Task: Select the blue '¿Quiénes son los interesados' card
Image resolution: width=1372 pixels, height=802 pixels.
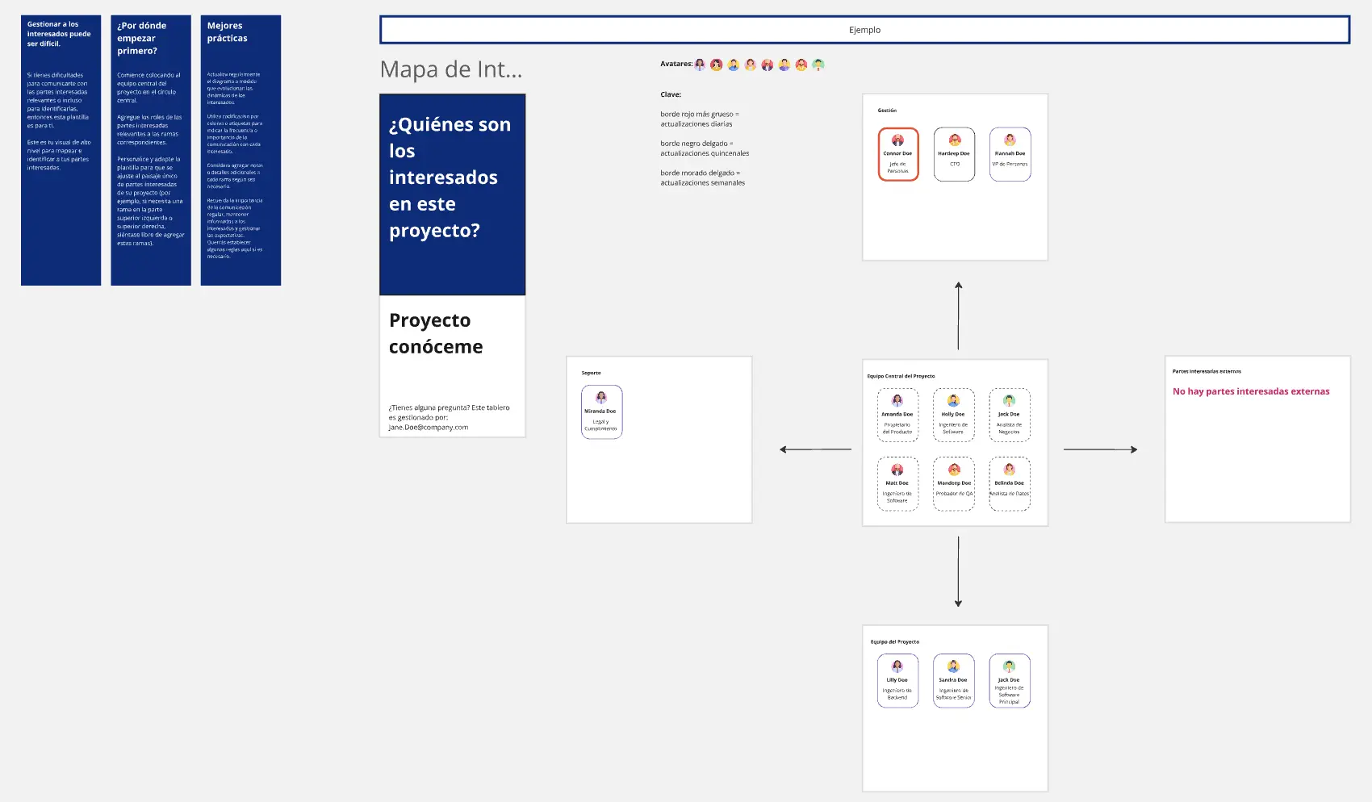Action: [x=452, y=194]
